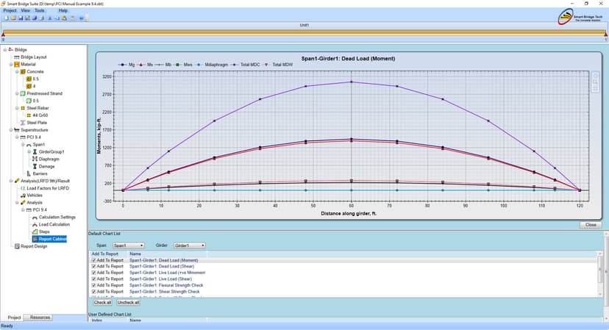Collapse the Steel Rebar node
609x330 pixels.
click(x=17, y=108)
